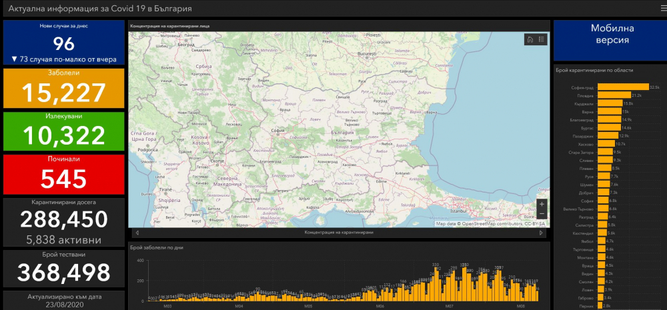667x310 pixels.
Task: Open the hamburger menu in the header
Action: coord(664,9)
